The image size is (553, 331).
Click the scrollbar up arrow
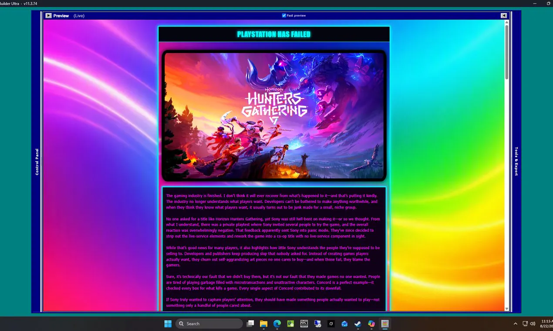[507, 22]
